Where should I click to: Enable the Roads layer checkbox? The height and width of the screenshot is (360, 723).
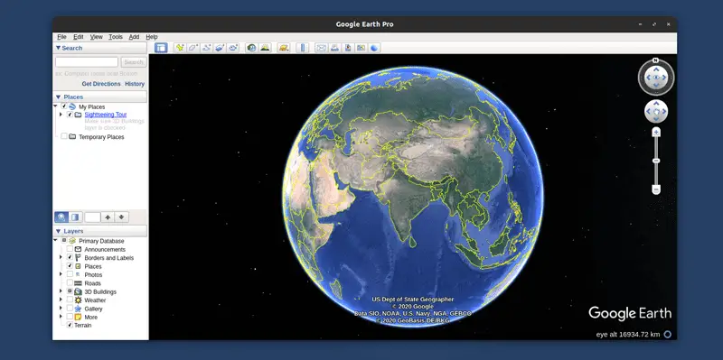pyautogui.click(x=70, y=283)
